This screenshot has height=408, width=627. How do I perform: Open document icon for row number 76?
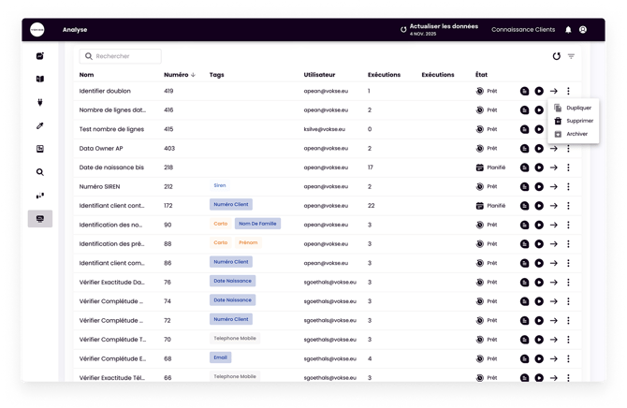click(x=525, y=283)
